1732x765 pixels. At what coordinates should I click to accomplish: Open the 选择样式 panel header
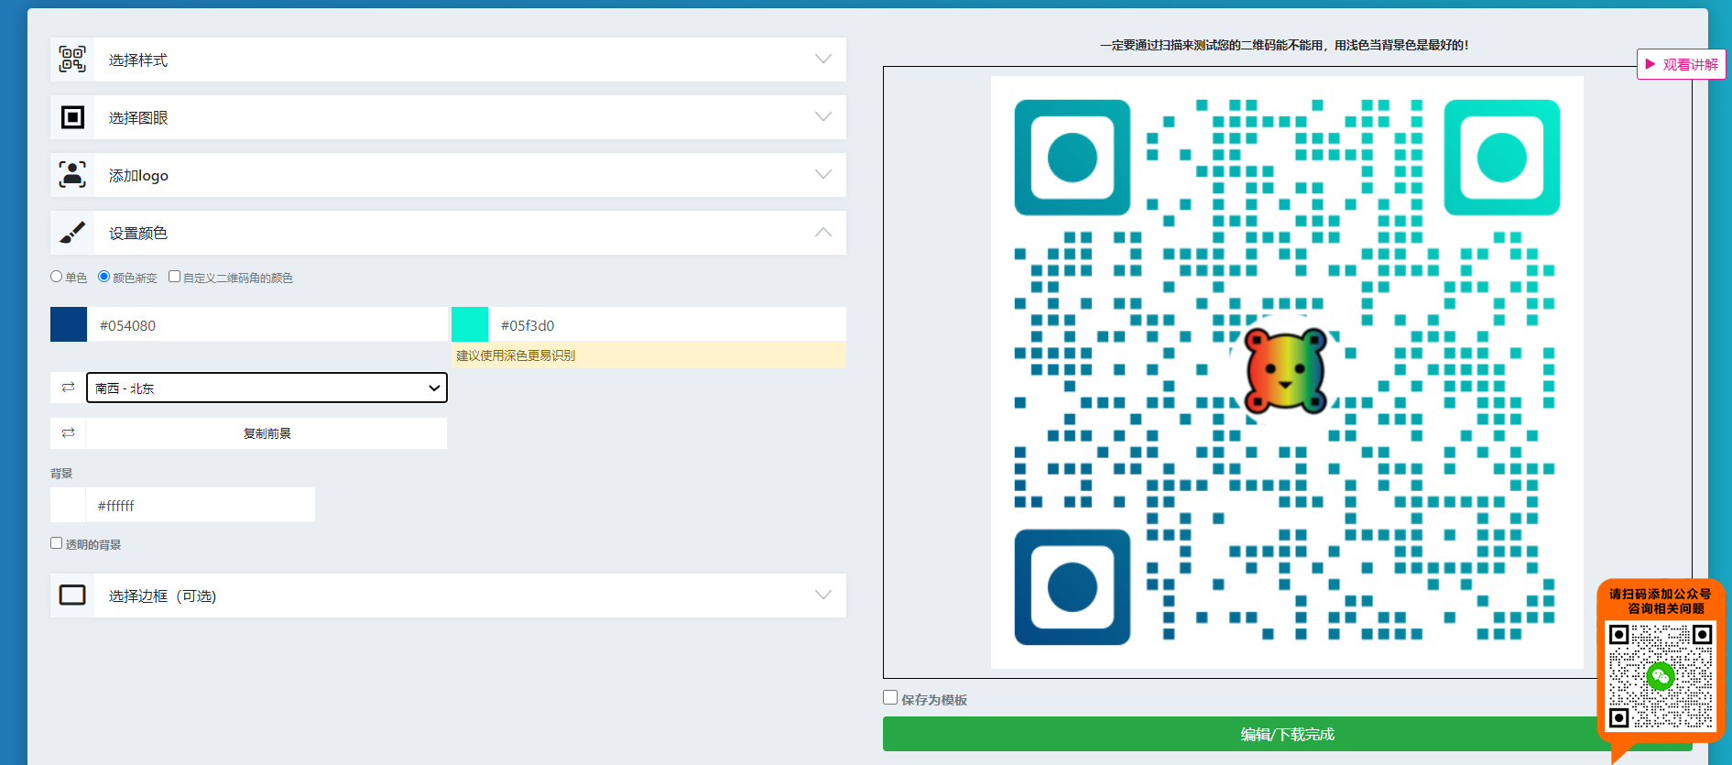448,60
